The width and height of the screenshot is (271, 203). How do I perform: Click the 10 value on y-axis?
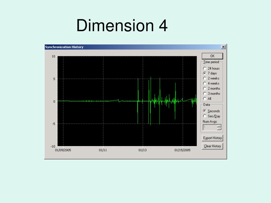tap(53, 57)
